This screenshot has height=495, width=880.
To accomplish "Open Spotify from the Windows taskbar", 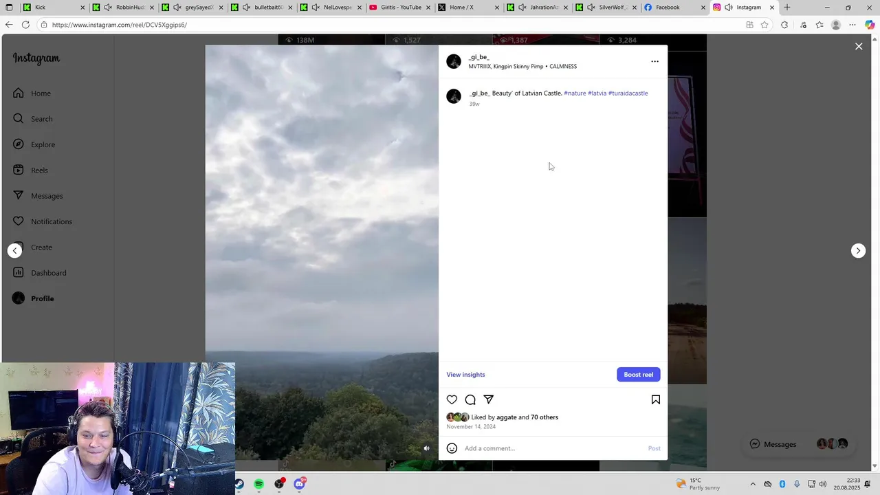I will coord(258,484).
